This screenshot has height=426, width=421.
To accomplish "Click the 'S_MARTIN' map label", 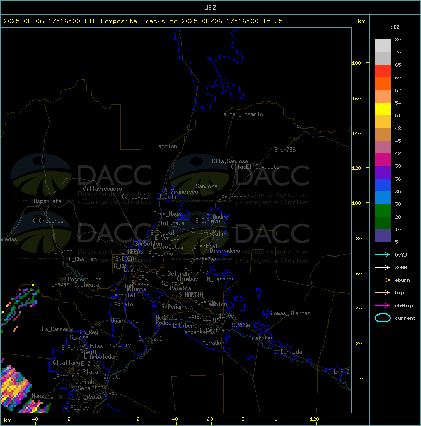I will click(191, 295).
